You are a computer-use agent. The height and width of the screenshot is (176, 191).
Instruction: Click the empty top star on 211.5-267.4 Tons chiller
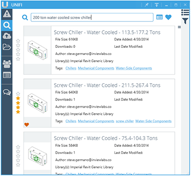click(x=18, y=94)
